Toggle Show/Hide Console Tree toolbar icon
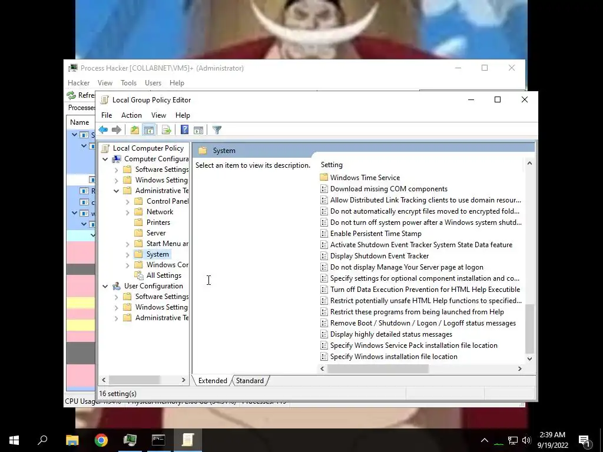Screen dimensions: 603x452 [149, 130]
